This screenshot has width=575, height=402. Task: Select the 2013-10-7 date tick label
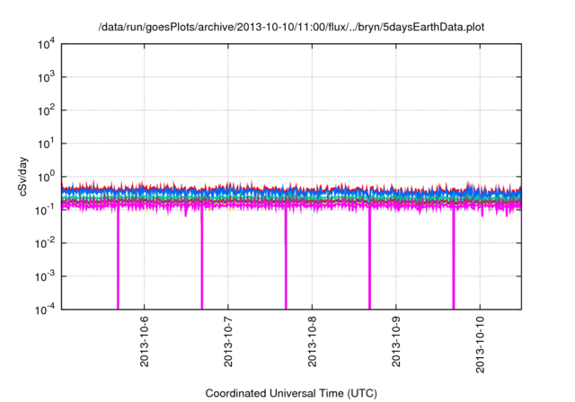[x=228, y=341]
